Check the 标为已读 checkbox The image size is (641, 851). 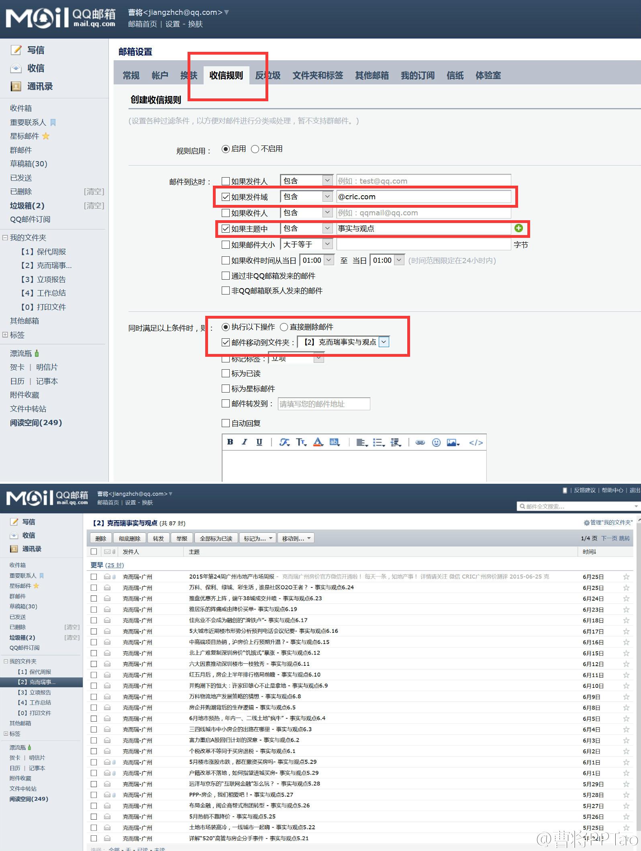tap(226, 373)
